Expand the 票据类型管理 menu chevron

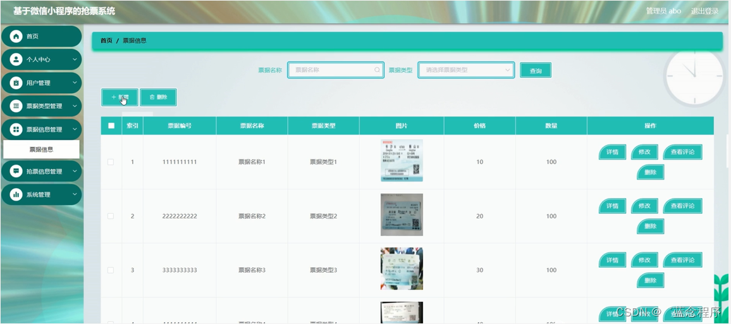coord(75,106)
